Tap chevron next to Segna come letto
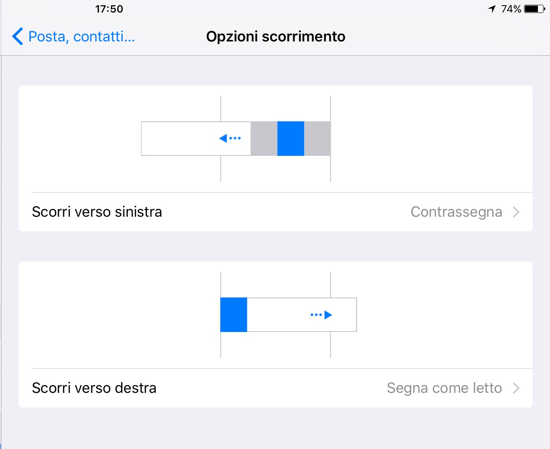Viewport: 550px width, 449px height. 516,388
